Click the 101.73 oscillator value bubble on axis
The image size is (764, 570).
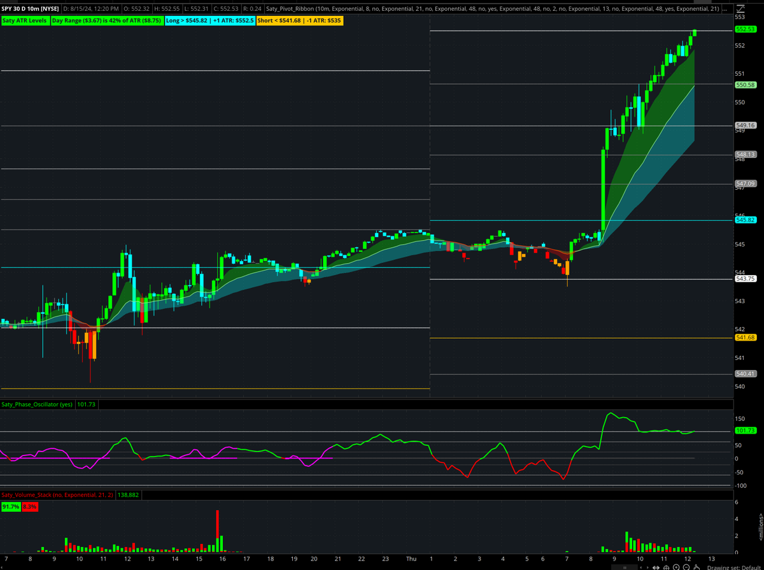(x=745, y=431)
